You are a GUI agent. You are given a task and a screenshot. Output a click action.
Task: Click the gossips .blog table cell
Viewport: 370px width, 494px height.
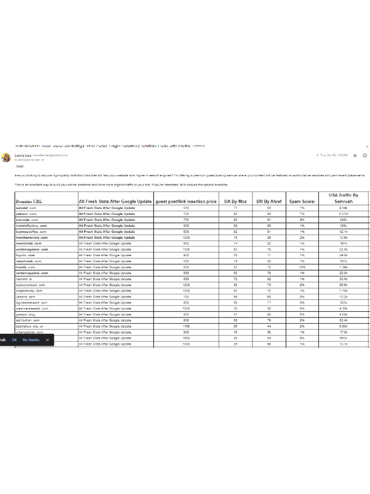click(47, 315)
